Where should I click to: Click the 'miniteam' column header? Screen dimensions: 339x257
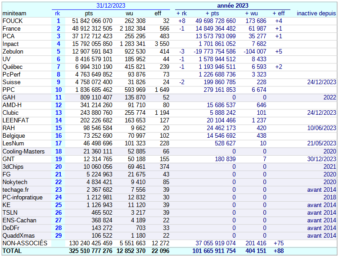[14, 13]
